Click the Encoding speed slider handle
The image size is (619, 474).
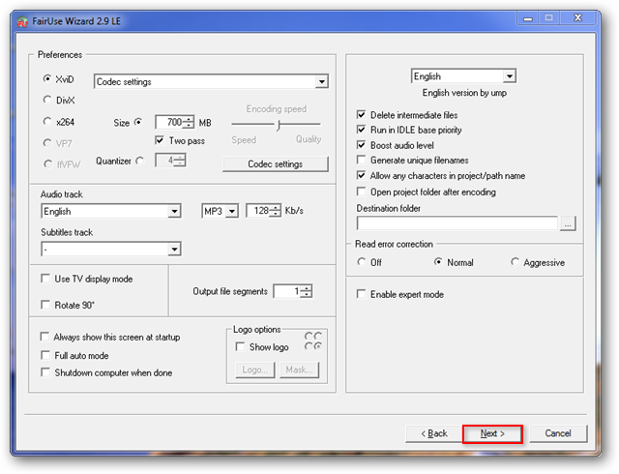tap(279, 125)
